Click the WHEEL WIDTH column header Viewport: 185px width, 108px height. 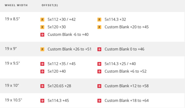pyautogui.click(x=16, y=5)
